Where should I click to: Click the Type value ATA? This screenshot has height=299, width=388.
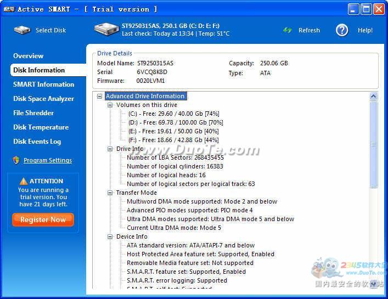point(265,73)
